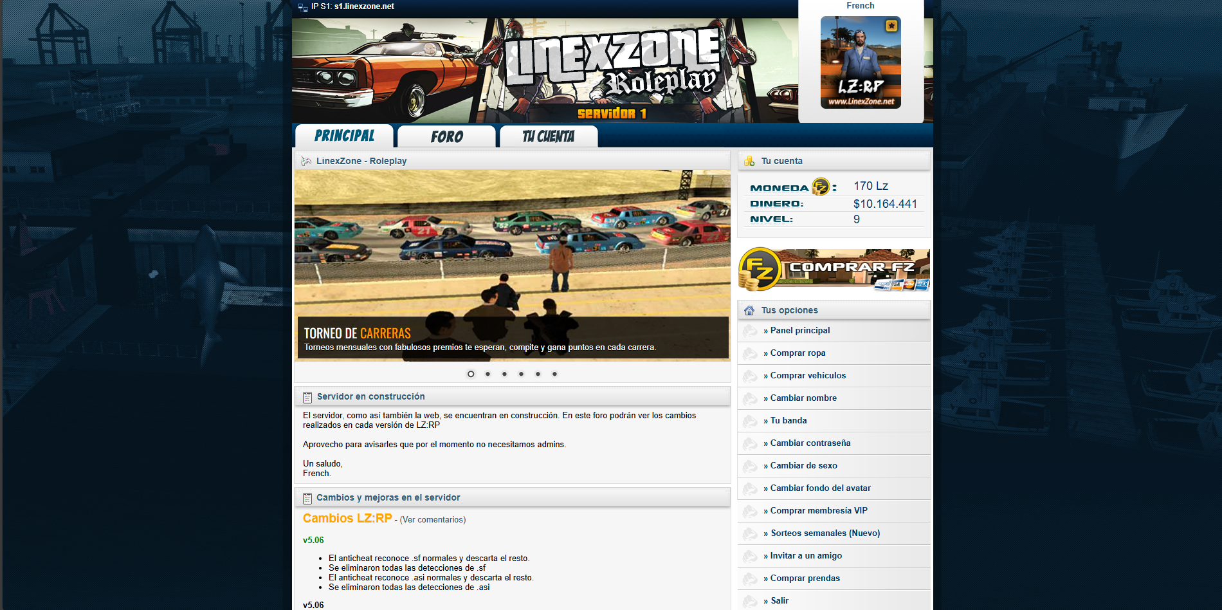The image size is (1222, 610).
Task: Open the Ver comentarios link
Action: [x=432, y=520]
